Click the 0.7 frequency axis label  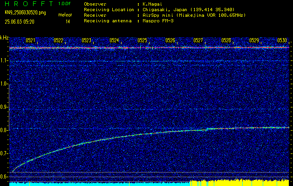coord(4,153)
